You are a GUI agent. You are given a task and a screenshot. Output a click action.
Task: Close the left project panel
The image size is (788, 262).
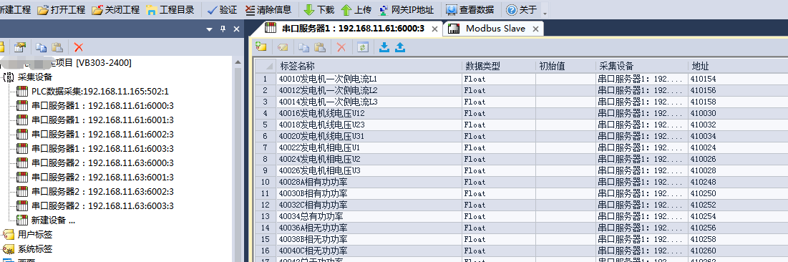pyautogui.click(x=237, y=29)
